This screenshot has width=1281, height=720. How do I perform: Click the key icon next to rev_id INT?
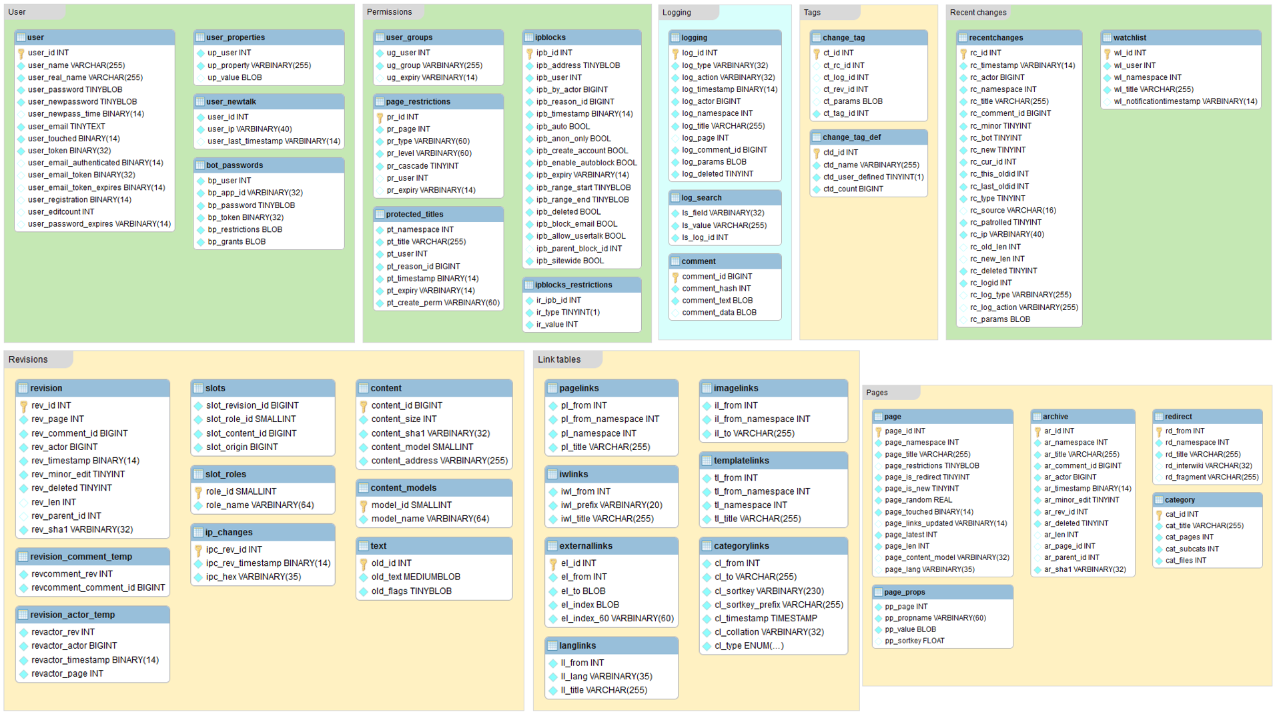point(24,406)
